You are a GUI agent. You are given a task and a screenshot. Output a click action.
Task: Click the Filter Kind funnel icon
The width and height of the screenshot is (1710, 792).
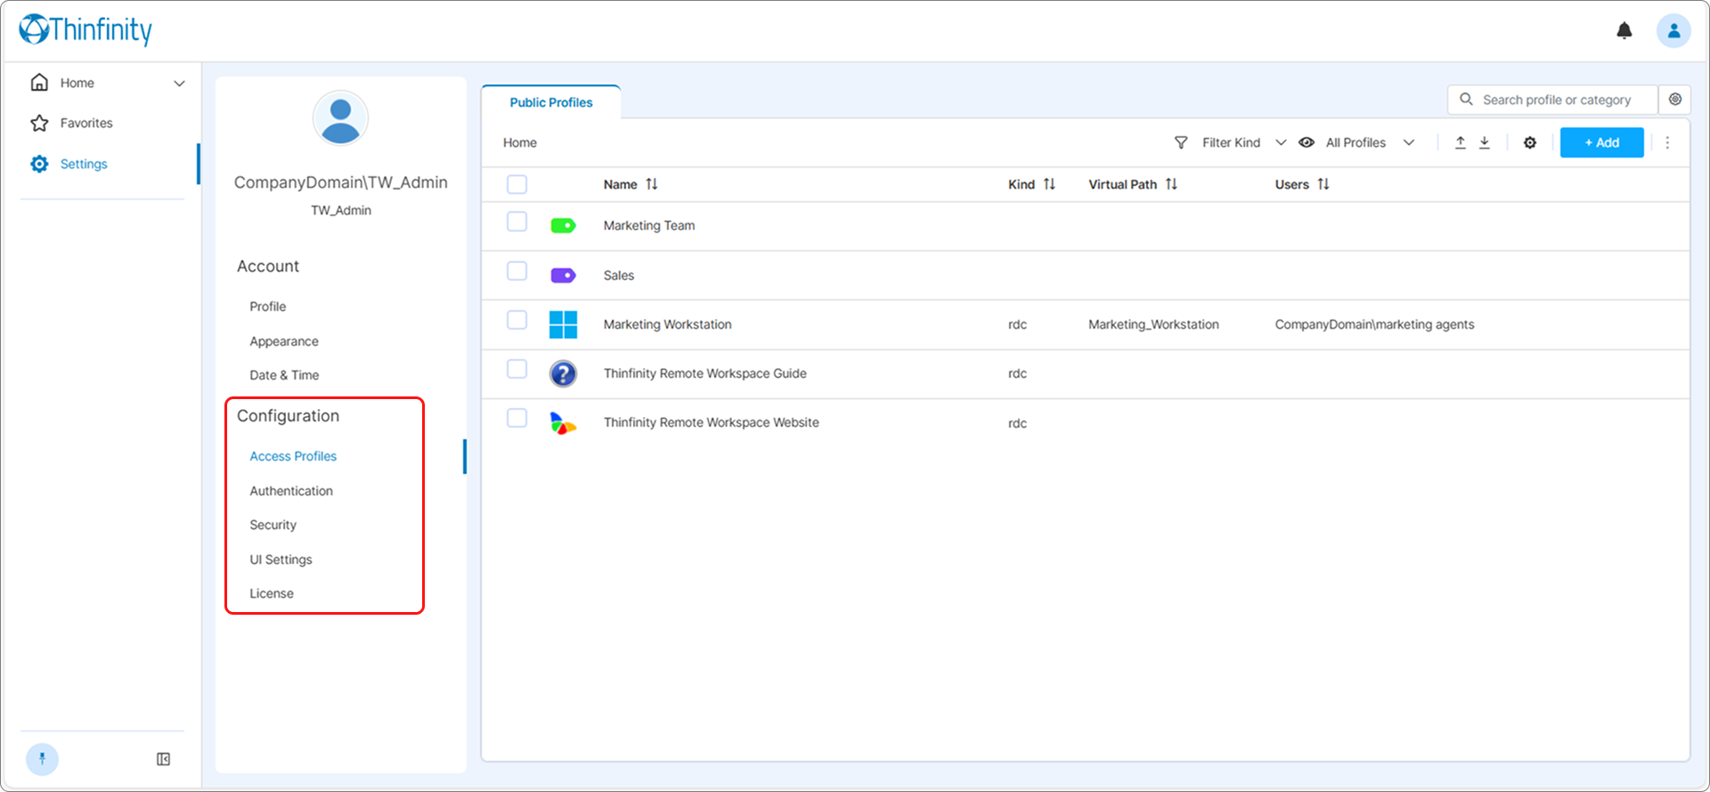(x=1181, y=143)
